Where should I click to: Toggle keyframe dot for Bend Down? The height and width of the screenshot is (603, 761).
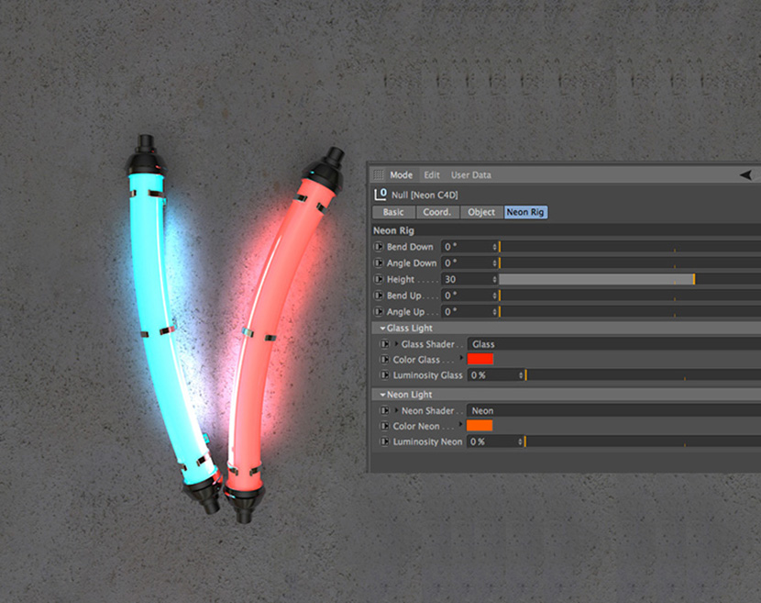378,247
